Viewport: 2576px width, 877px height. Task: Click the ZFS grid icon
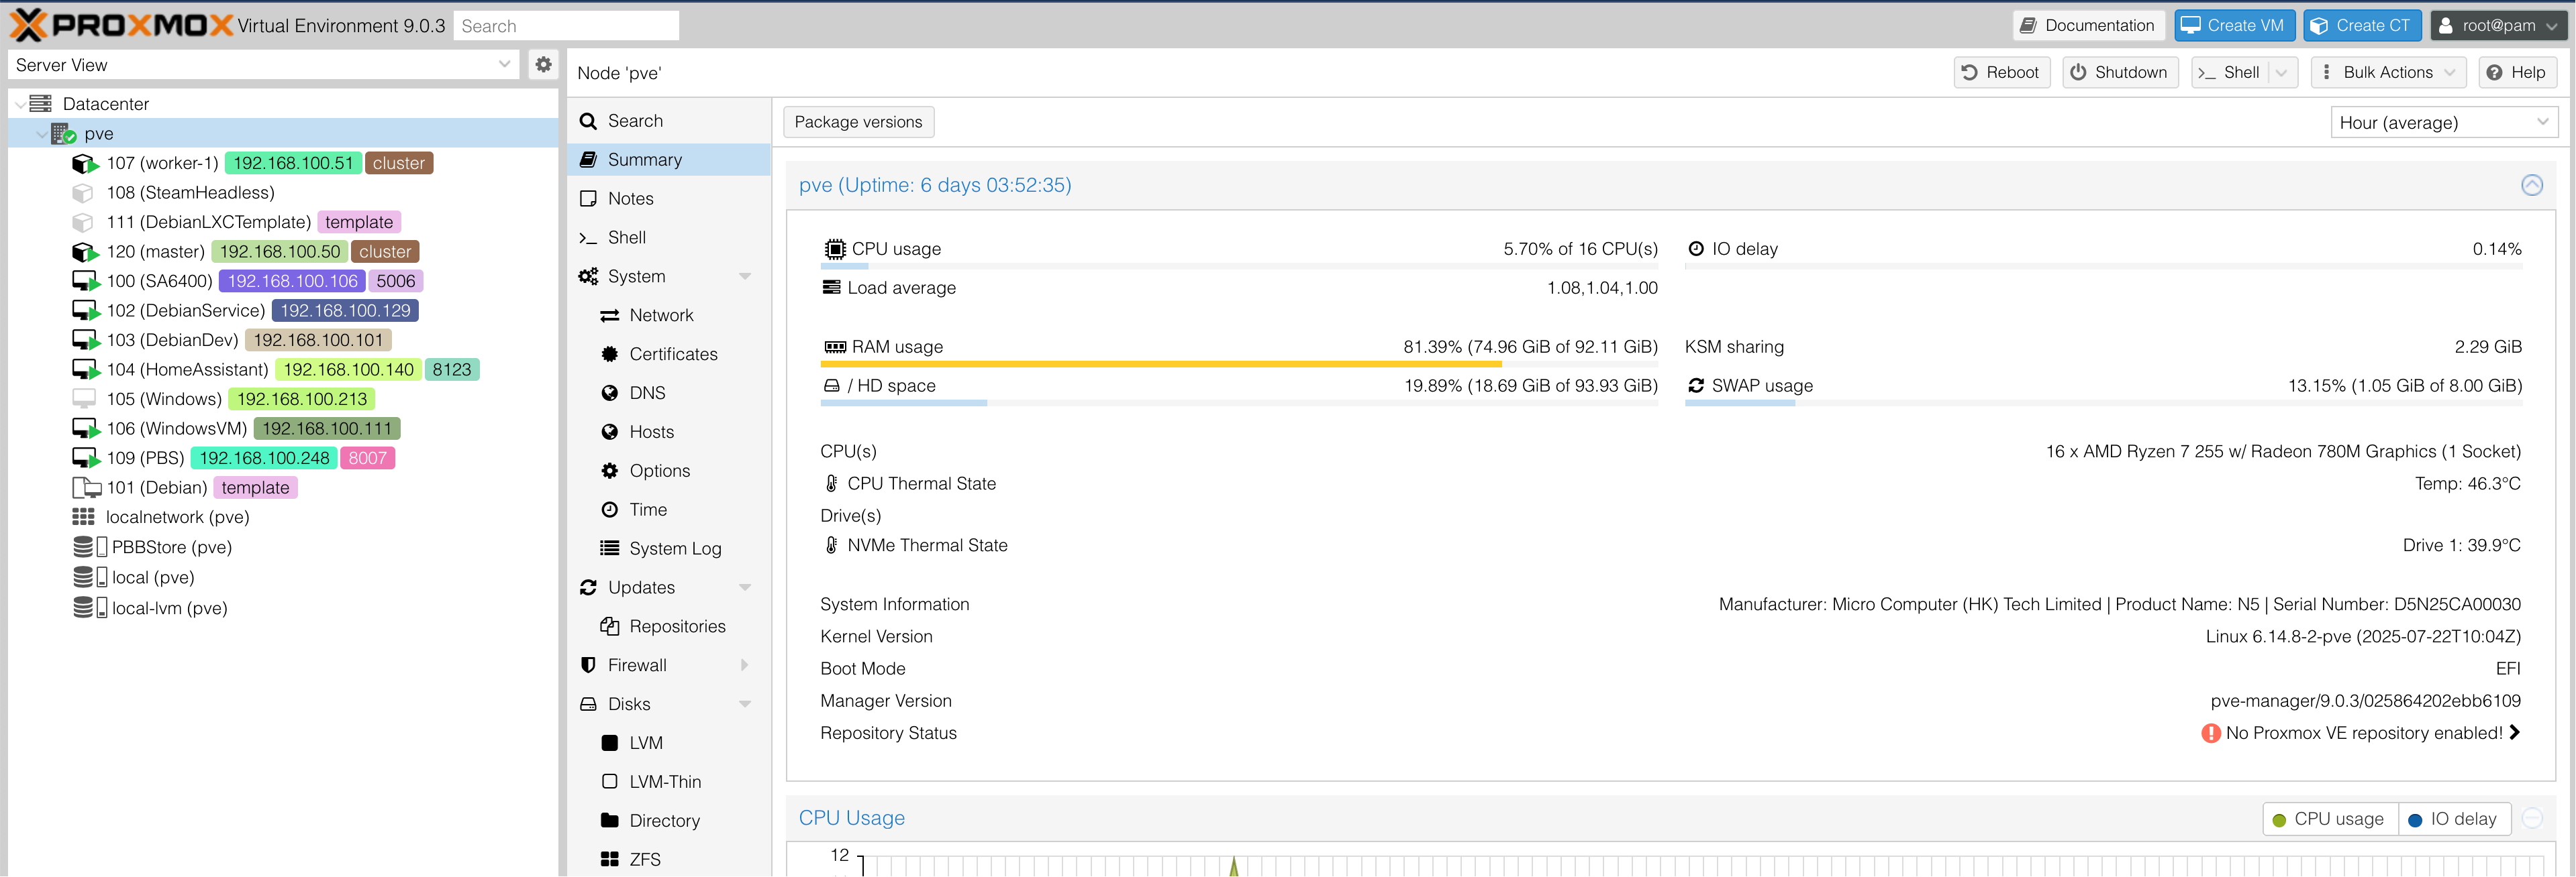[x=609, y=859]
